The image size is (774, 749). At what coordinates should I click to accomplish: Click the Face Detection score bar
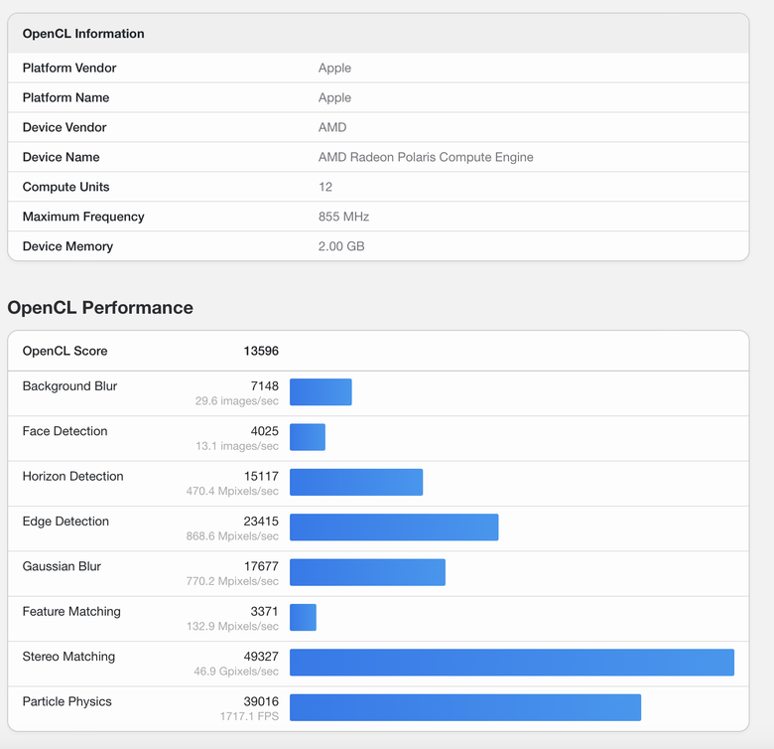[x=308, y=437]
